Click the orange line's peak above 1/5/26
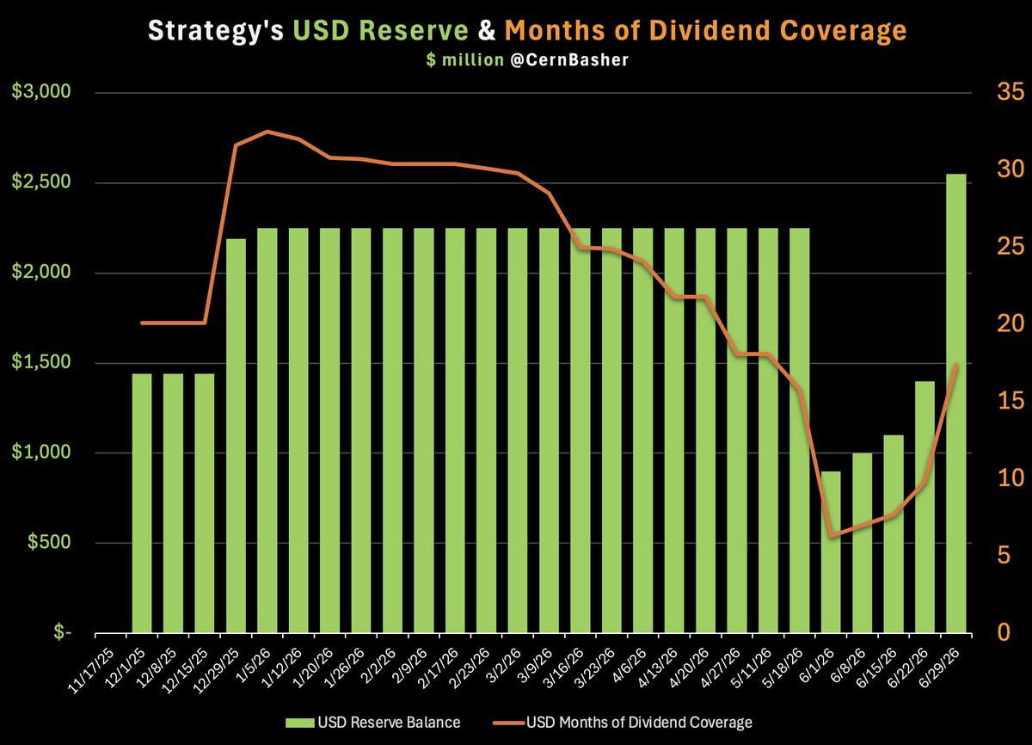Screen dimensions: 1032x745 click(x=267, y=132)
